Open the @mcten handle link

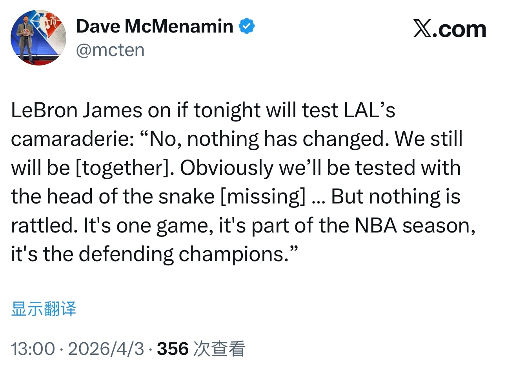(x=110, y=50)
